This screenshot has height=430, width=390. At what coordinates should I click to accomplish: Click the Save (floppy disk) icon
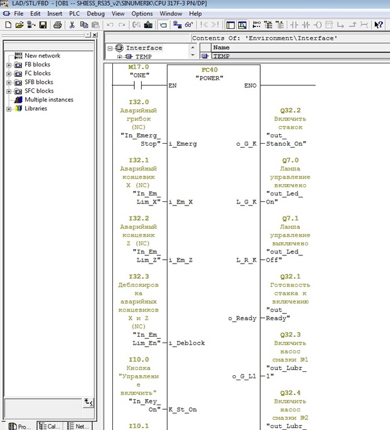[x=43, y=25]
